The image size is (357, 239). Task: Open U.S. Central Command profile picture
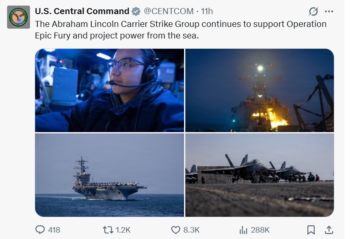19,17
